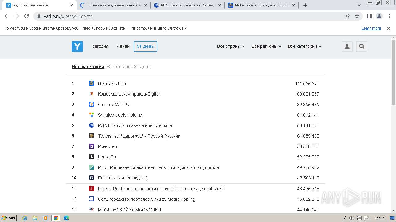Screen dimensions: 396x222
Task: Open the Известия link
Action: point(107,146)
